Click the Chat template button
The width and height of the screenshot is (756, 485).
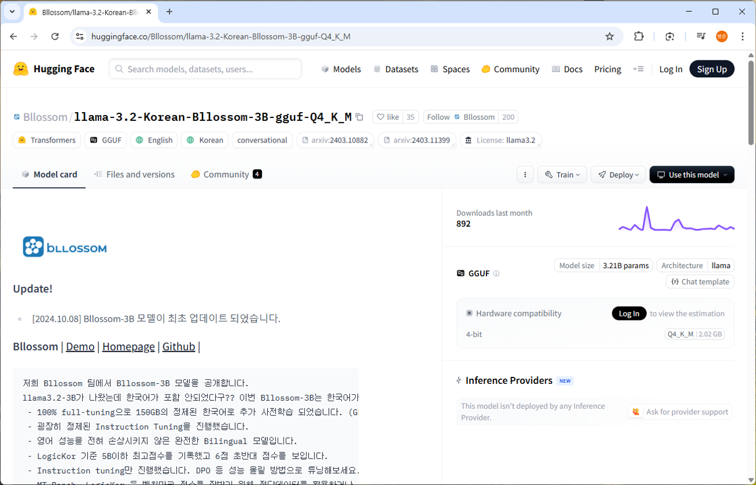[700, 281]
